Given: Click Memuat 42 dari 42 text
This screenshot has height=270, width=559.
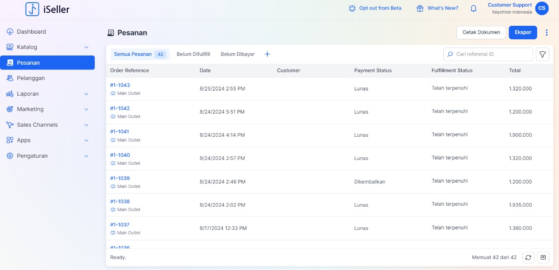Looking at the screenshot, I should coord(494,257).
